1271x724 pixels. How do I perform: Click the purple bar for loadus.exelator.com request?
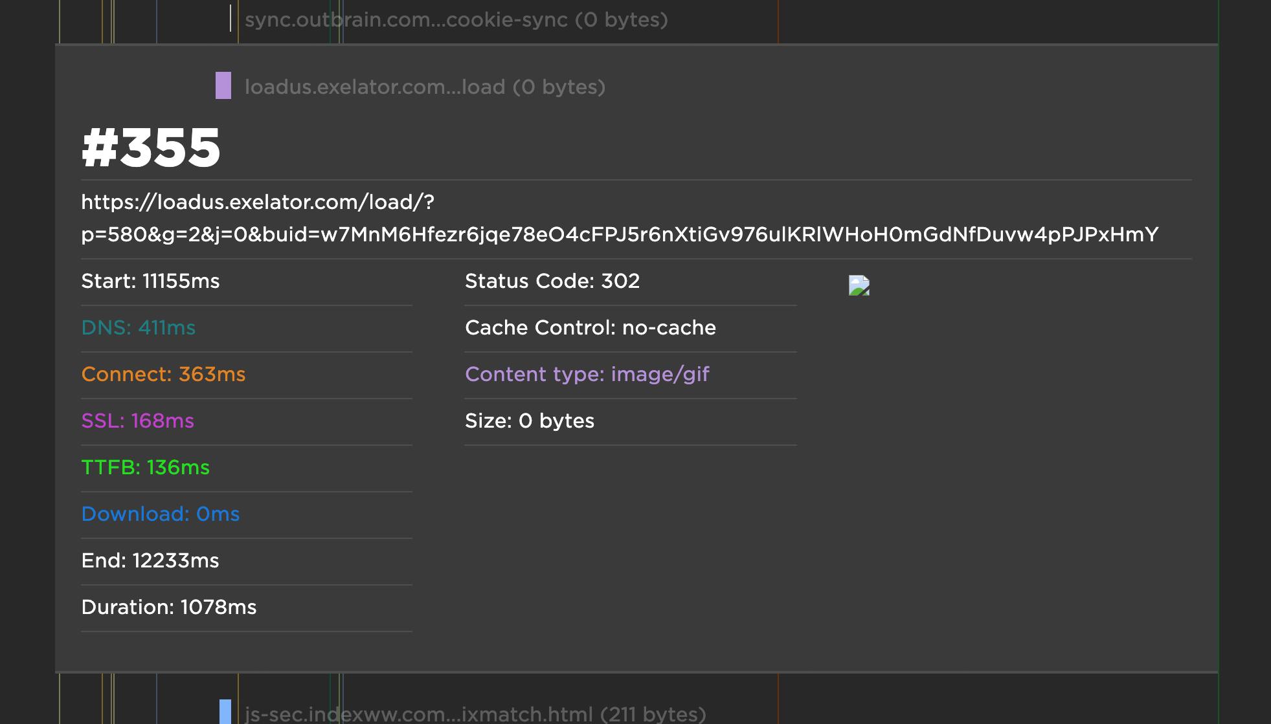point(223,85)
